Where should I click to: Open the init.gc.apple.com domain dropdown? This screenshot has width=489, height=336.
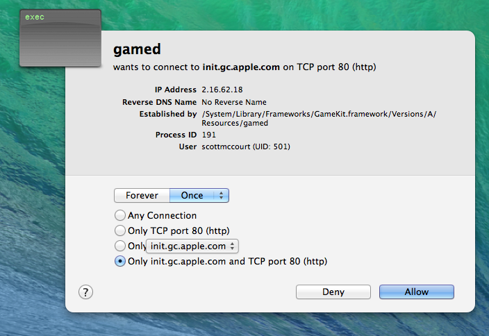[x=192, y=246]
